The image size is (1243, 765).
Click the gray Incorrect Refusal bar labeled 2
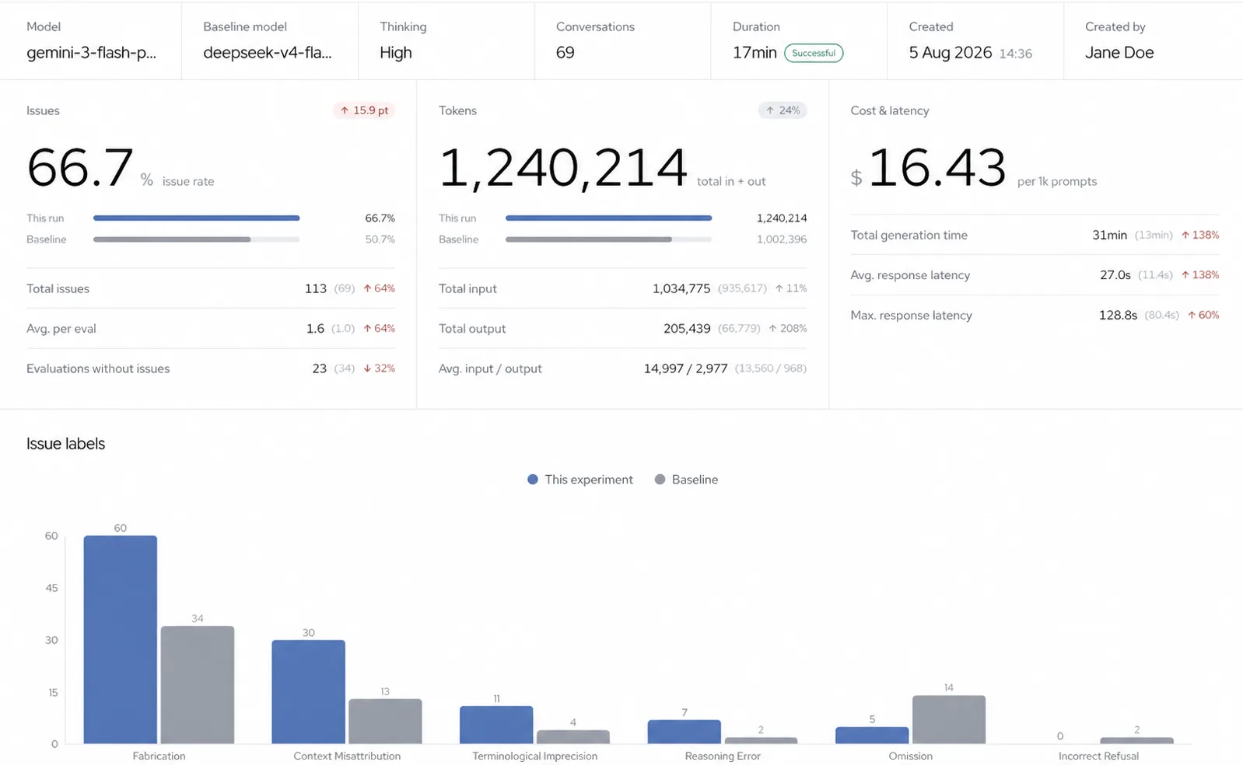1136,740
